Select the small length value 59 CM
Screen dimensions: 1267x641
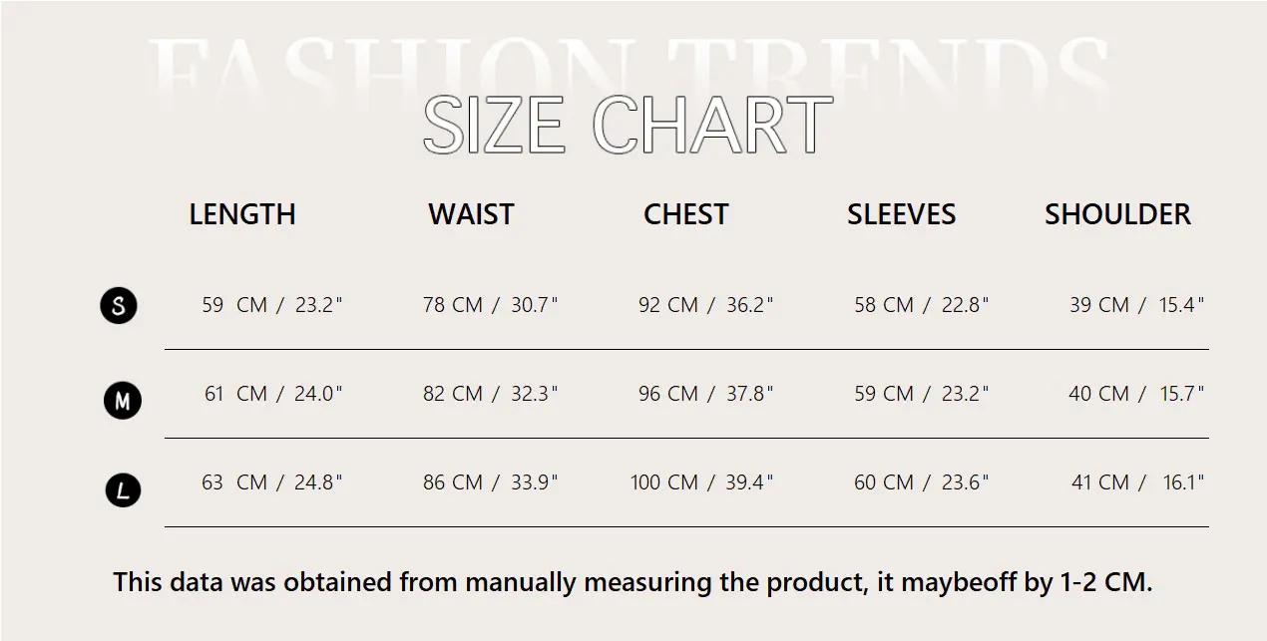coord(234,305)
